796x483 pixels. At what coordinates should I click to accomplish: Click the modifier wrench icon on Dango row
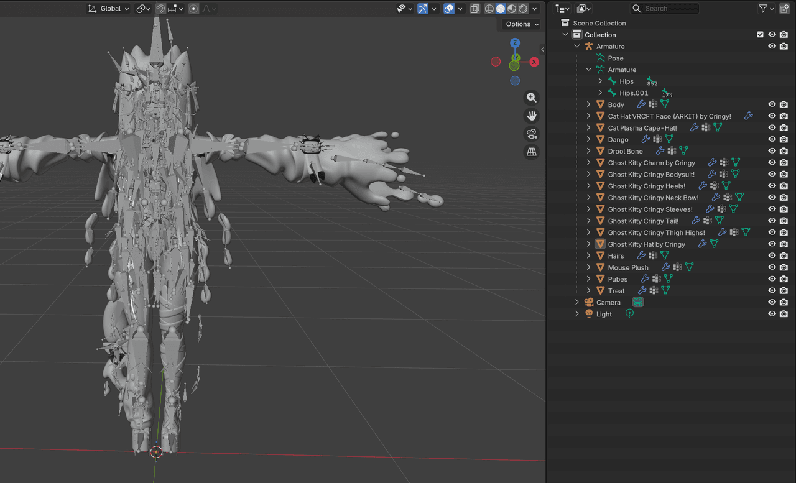tap(646, 139)
